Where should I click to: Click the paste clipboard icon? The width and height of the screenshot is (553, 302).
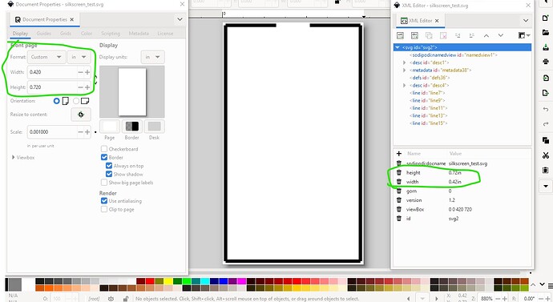[x=546, y=170]
